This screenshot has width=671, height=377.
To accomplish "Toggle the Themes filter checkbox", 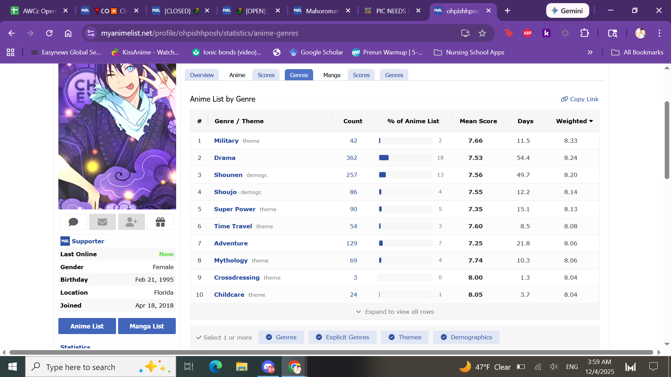I will click(405, 337).
